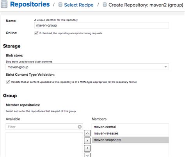Open the Blob store dropdown arrow
This screenshot has width=185, height=157.
(165, 67)
